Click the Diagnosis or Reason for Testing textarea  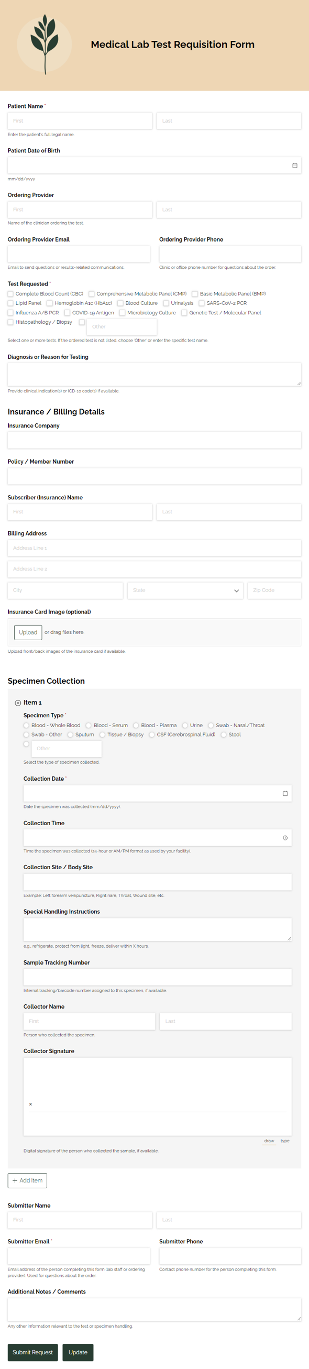coord(154,375)
